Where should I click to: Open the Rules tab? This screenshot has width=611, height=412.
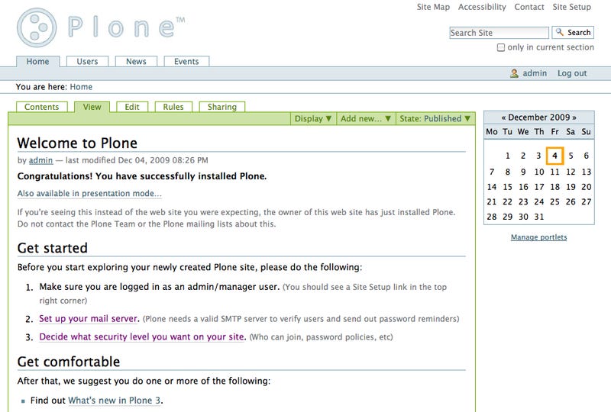173,107
